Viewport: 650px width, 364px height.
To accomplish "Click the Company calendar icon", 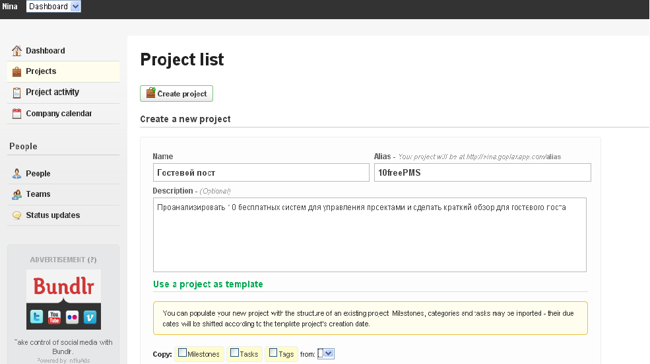I will click(x=16, y=114).
